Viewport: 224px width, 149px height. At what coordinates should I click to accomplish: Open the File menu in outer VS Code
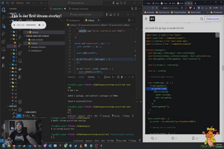click(7, 3)
